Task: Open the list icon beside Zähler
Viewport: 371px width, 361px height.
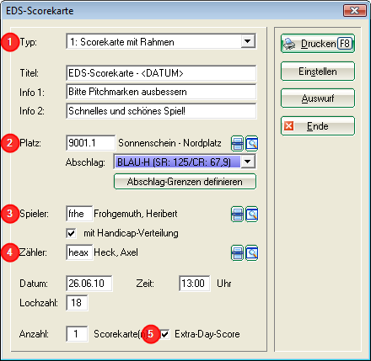Action: pos(237,253)
